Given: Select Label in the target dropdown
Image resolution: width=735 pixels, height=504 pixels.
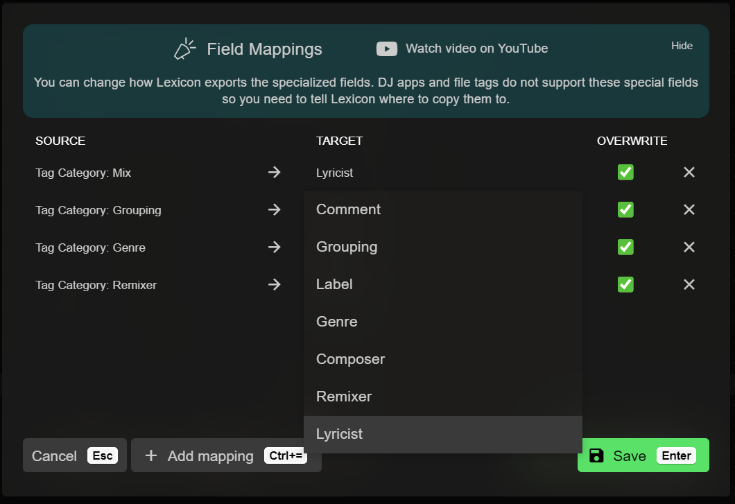Looking at the screenshot, I should [334, 284].
